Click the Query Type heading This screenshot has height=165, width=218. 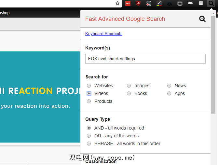(98, 119)
